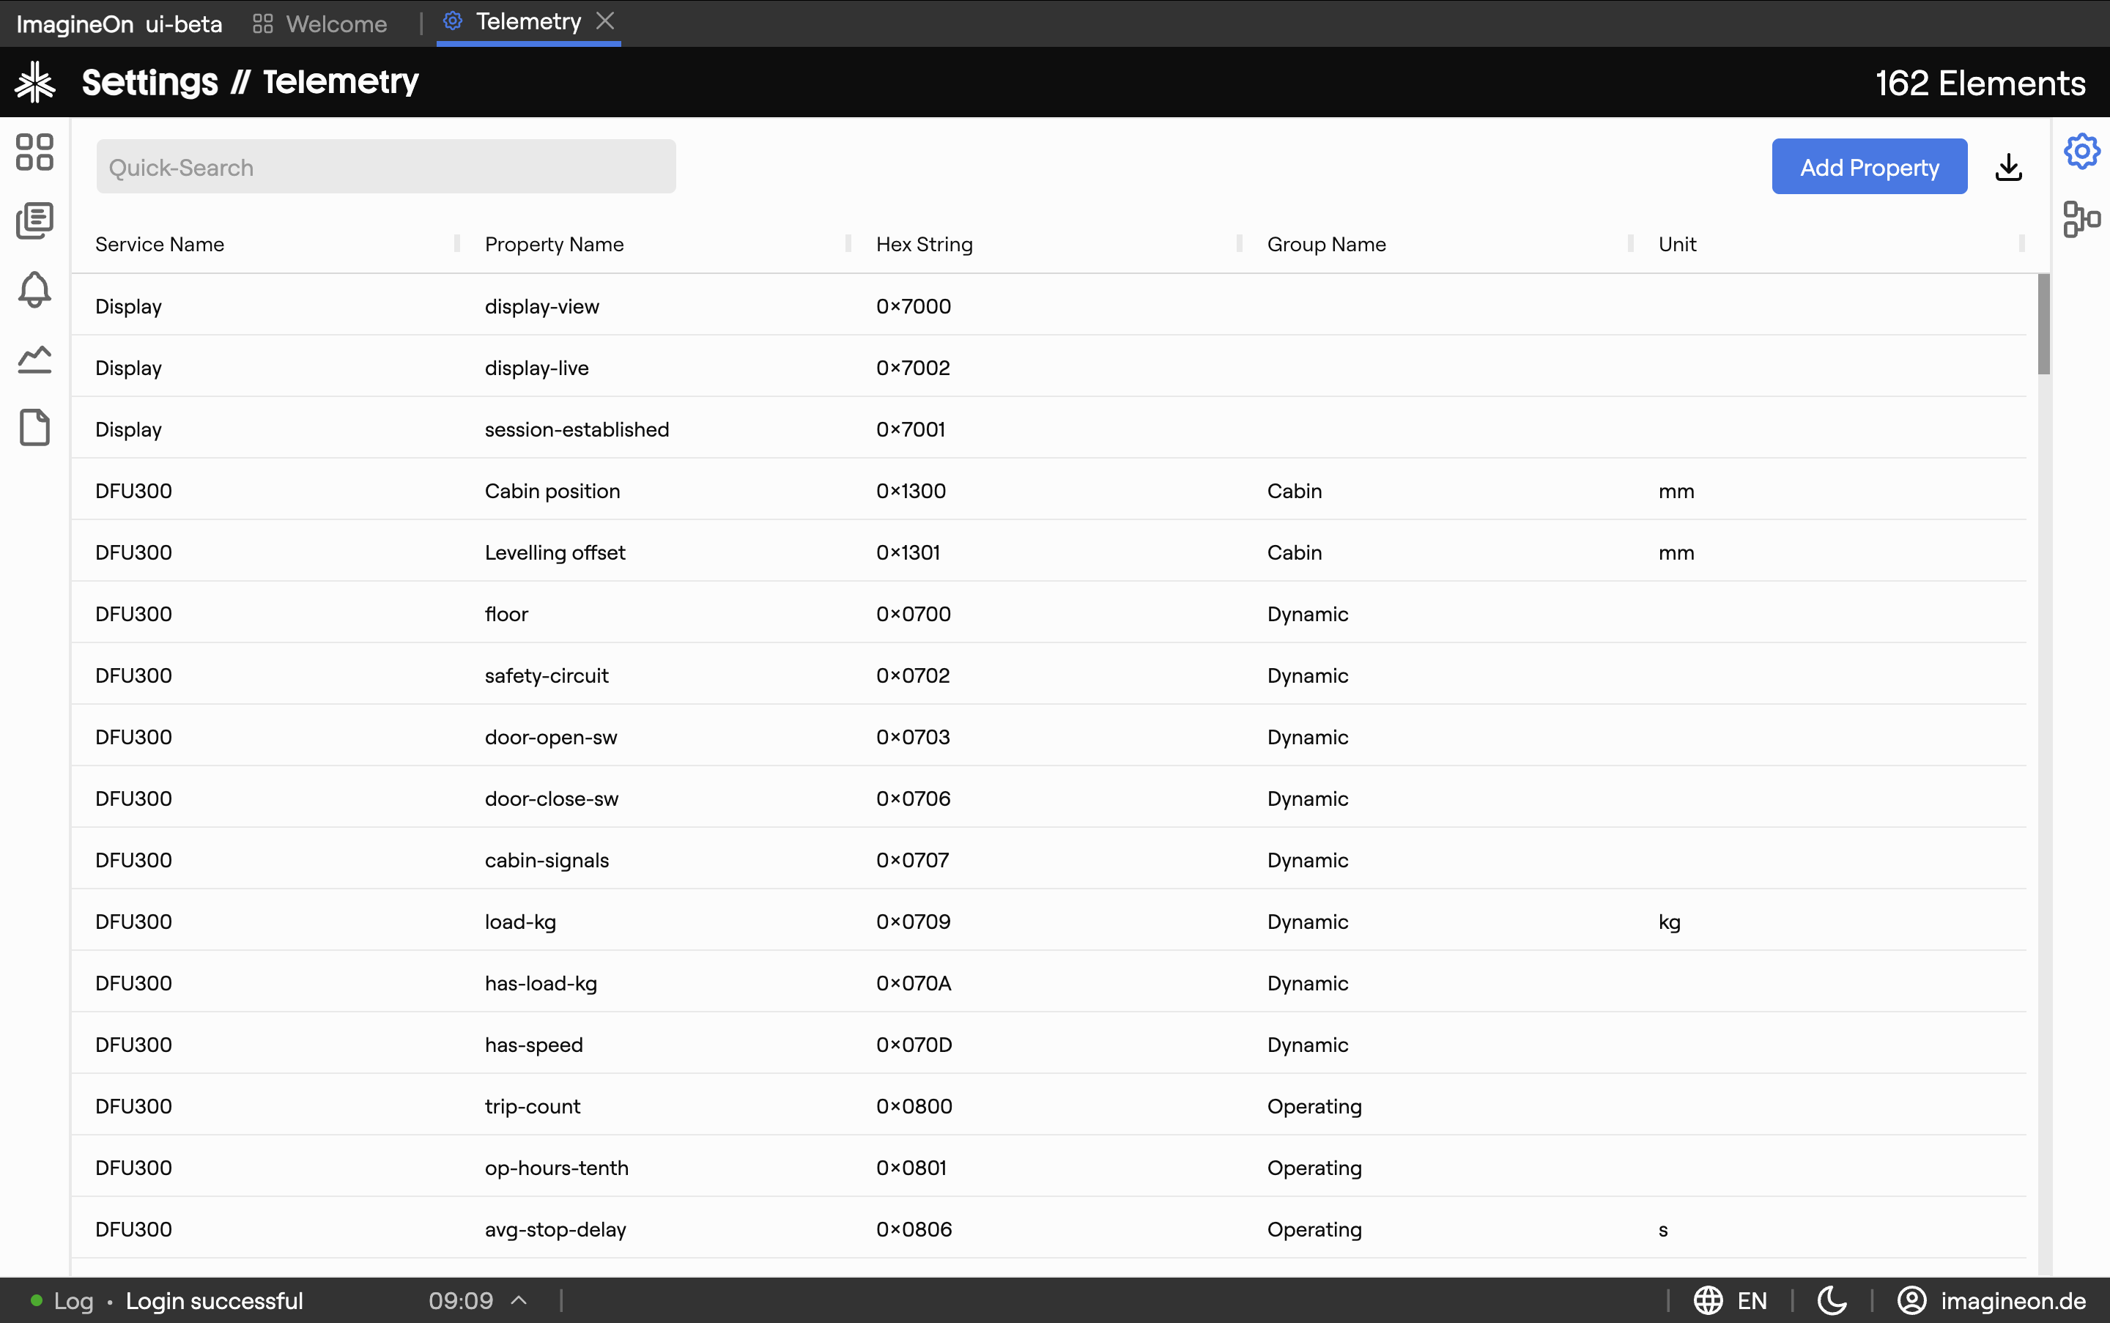Click the 162 Elements counter
This screenshot has width=2110, height=1323.
coord(1980,83)
